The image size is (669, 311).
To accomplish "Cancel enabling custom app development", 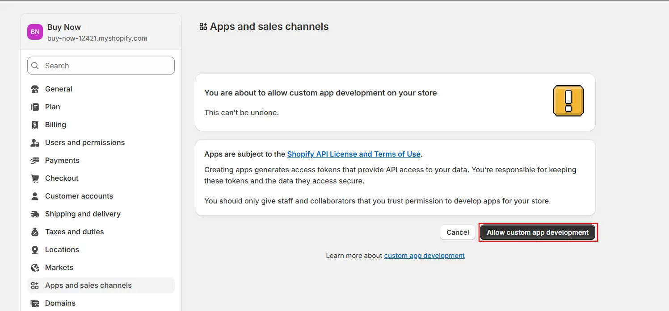I will [458, 232].
